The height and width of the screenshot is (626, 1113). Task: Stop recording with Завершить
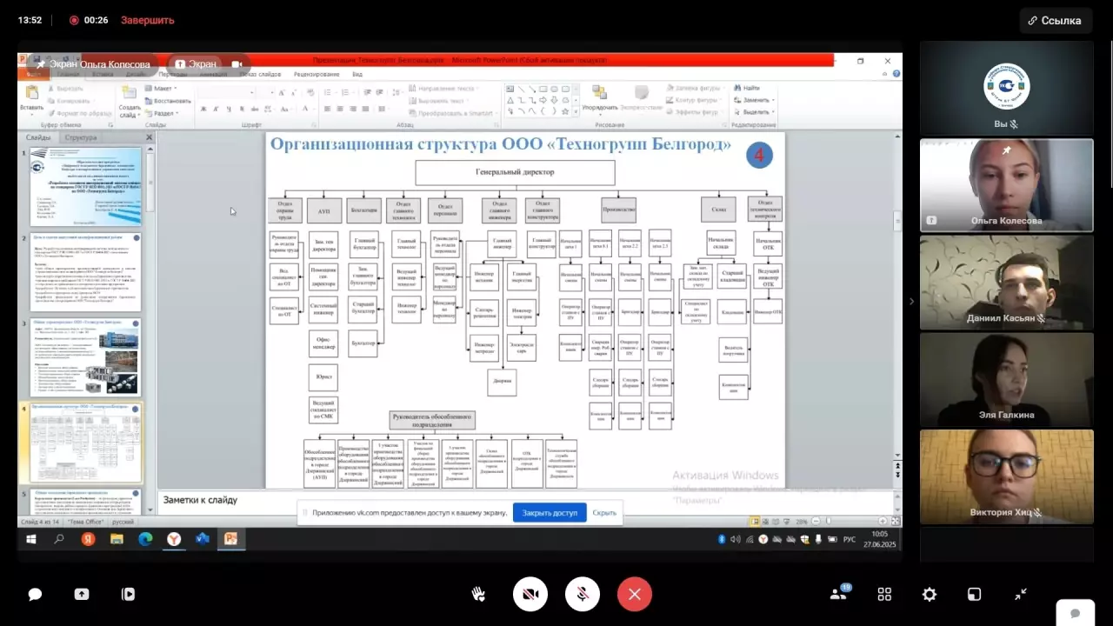point(147,20)
